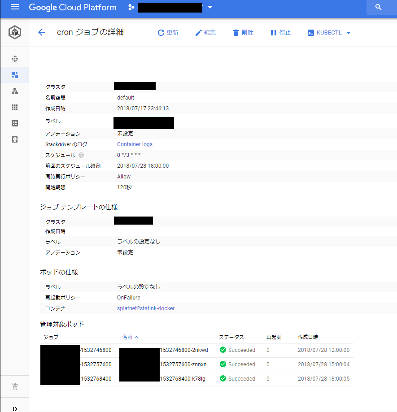Stop the cron job with 停止
The image size is (397, 412).
280,32
